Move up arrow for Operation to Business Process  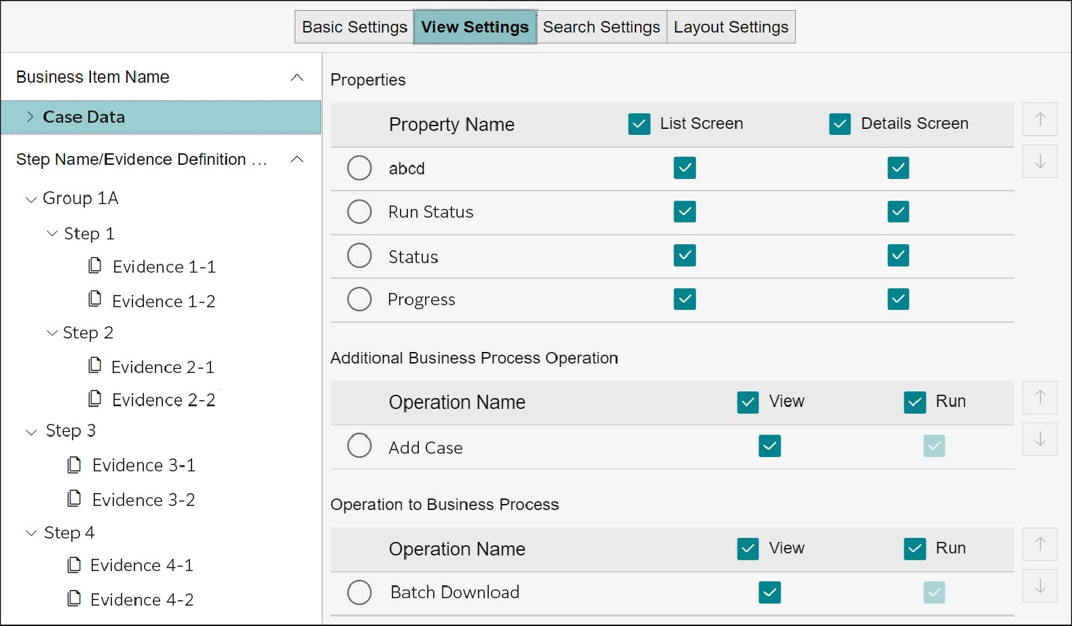(x=1039, y=544)
